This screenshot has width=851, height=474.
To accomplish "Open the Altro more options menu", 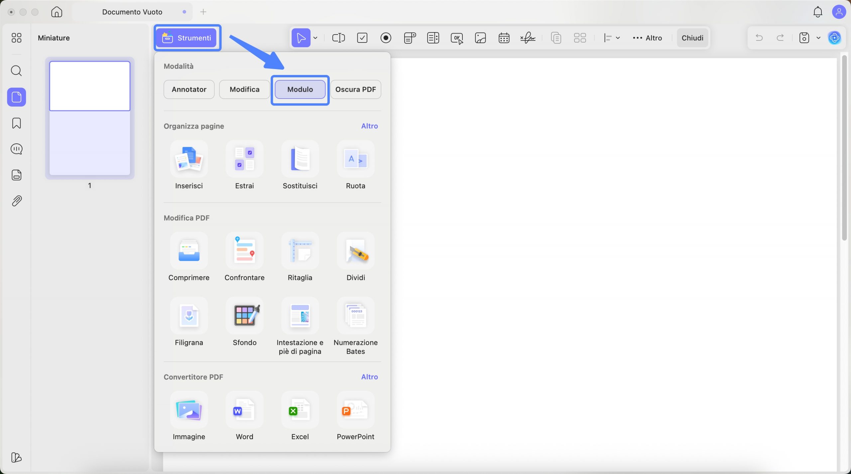I will point(647,38).
